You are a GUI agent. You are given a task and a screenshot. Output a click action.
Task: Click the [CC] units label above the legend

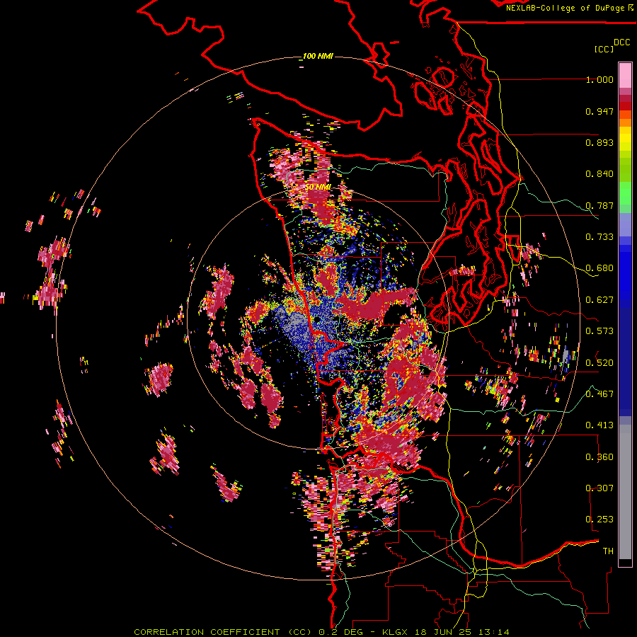click(604, 49)
